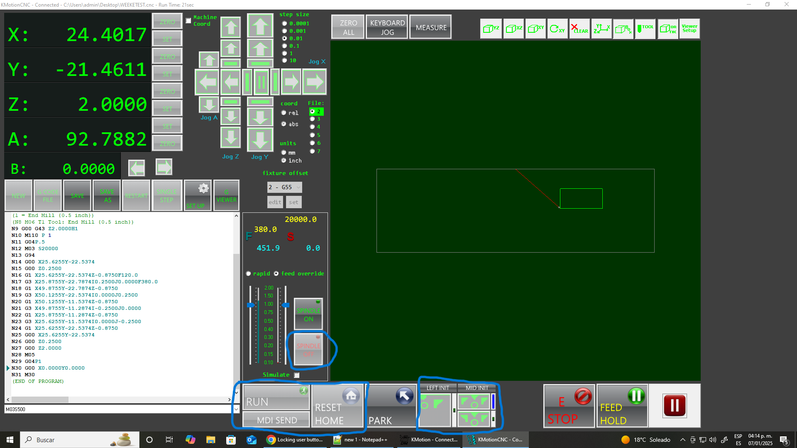The image size is (797, 448).
Task: Switch viewer to XZ plane view
Action: 513,29
